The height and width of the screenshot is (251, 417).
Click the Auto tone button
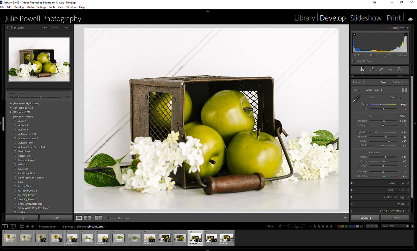point(402,116)
